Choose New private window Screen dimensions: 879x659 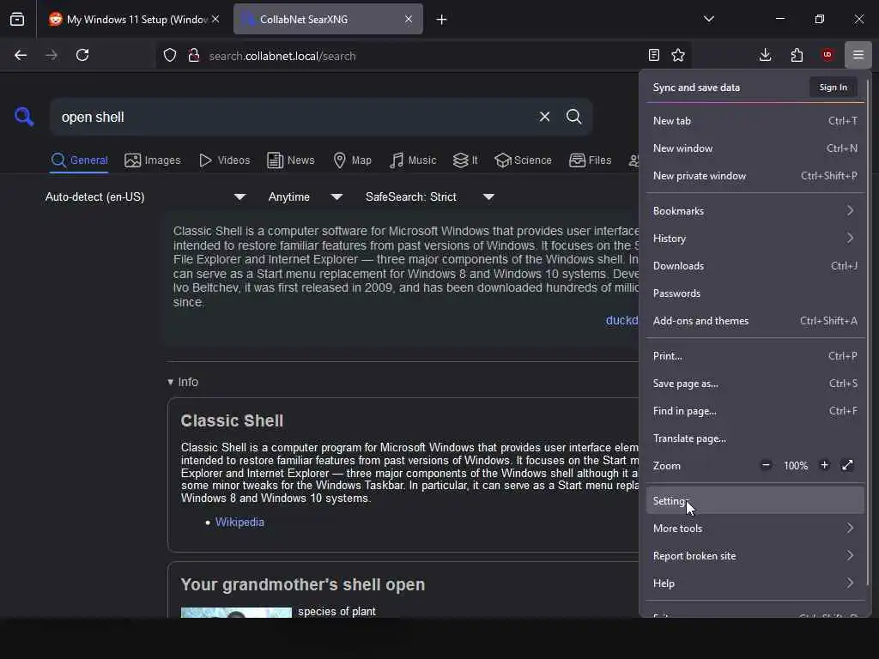click(x=755, y=175)
